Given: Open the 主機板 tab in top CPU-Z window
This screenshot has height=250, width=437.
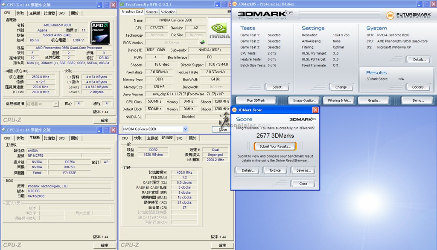Looking at the screenshot, I should (35, 13).
